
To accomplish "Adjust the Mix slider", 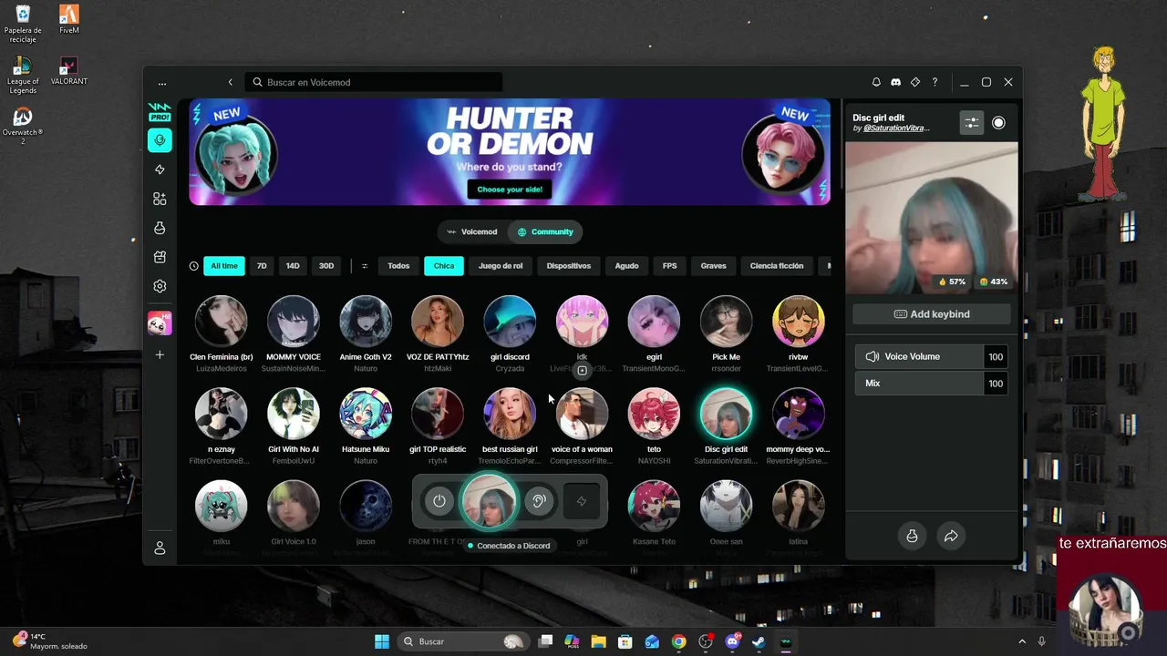I will click(919, 384).
